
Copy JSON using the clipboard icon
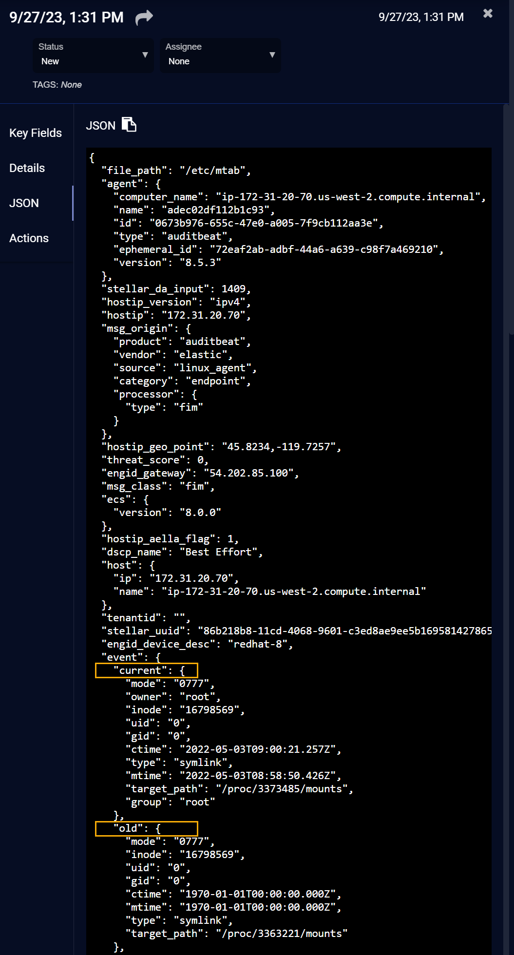[x=129, y=125]
